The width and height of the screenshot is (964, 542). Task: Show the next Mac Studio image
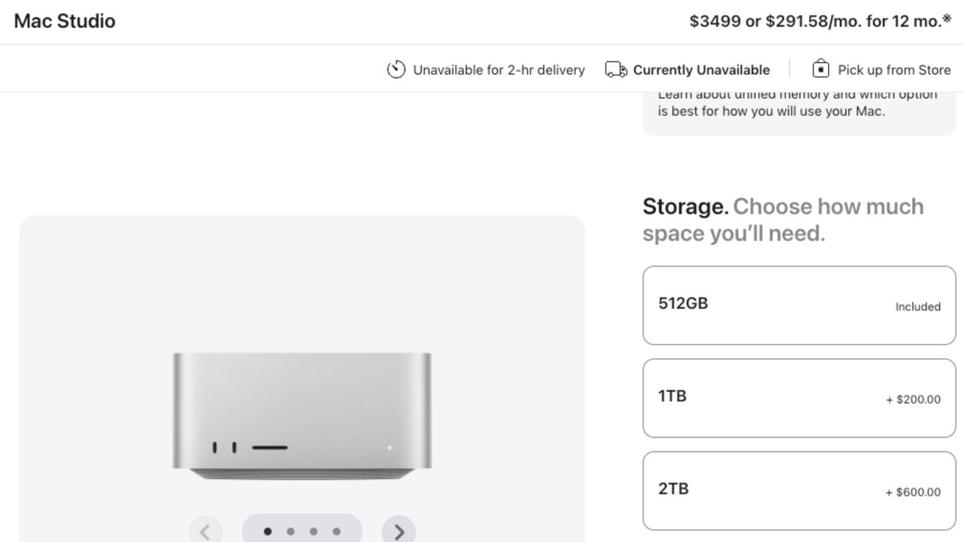click(x=399, y=531)
